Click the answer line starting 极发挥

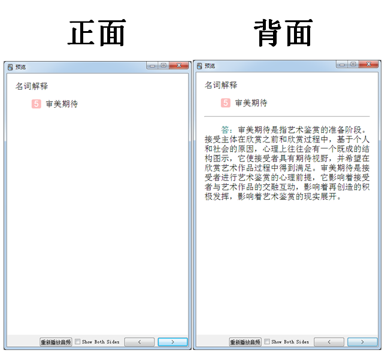pyautogui.click(x=273, y=196)
